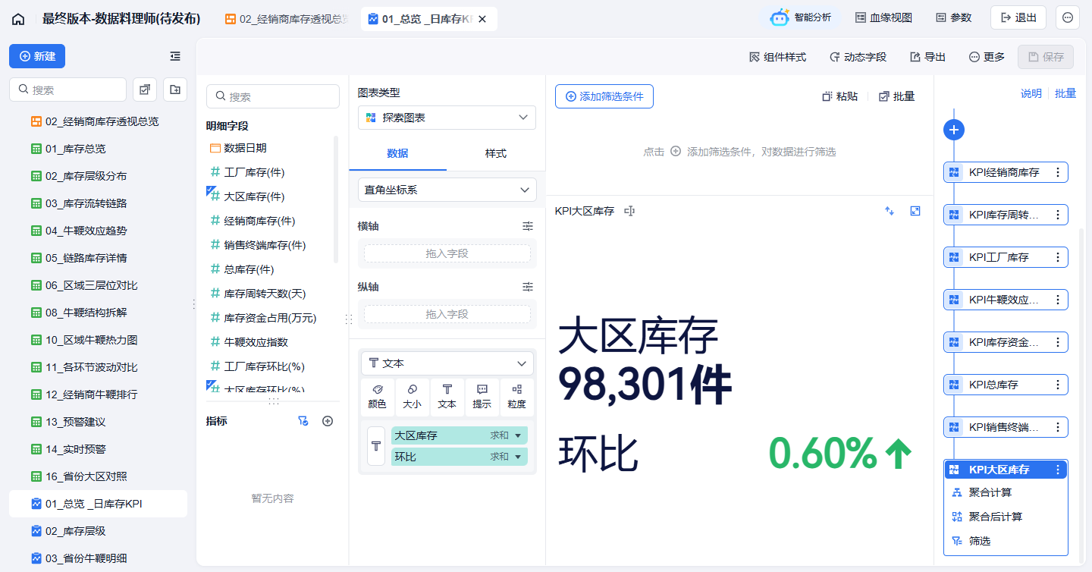Go to the home icon

(18, 19)
